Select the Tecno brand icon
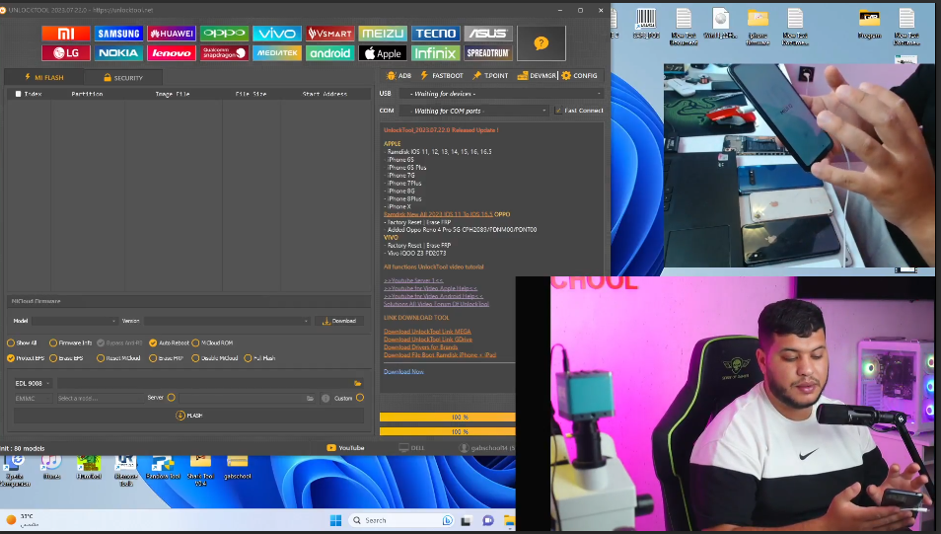941x534 pixels. click(436, 34)
